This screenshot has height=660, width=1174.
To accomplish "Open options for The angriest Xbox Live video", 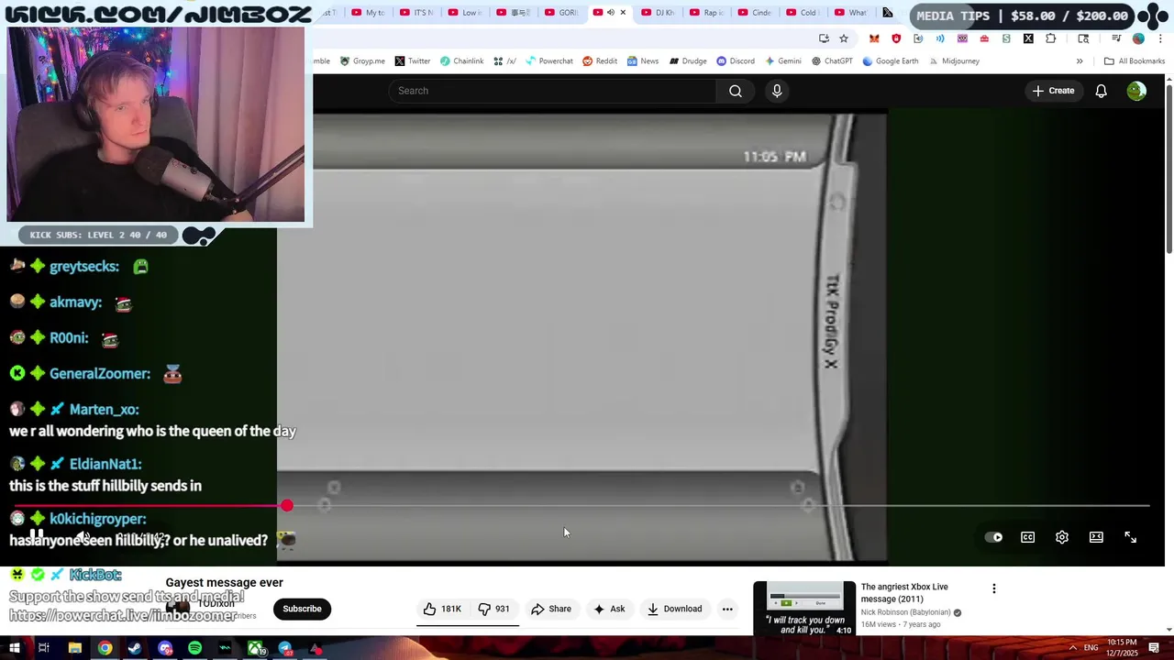I will 993,588.
